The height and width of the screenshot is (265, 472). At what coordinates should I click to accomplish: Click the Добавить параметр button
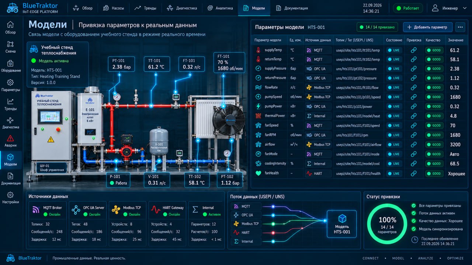tap(428, 27)
